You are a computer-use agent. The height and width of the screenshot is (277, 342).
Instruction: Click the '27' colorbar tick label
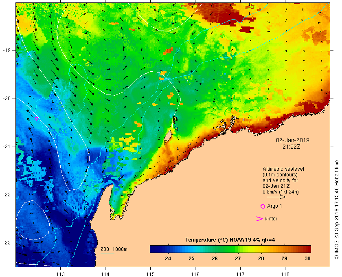238,258
